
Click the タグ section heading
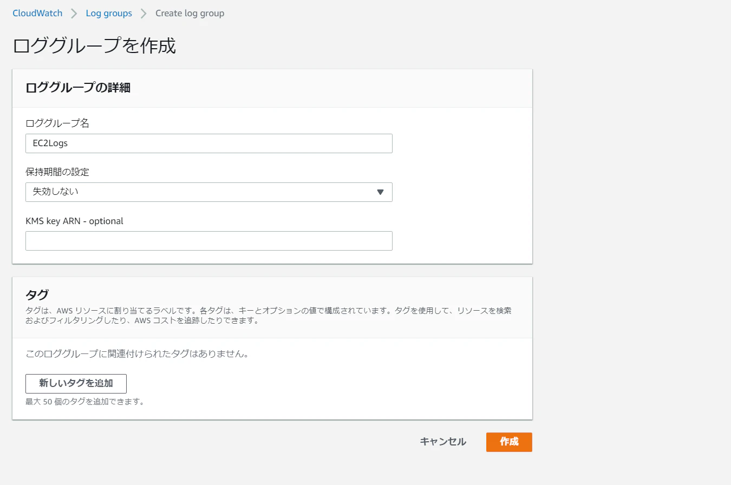(37, 295)
